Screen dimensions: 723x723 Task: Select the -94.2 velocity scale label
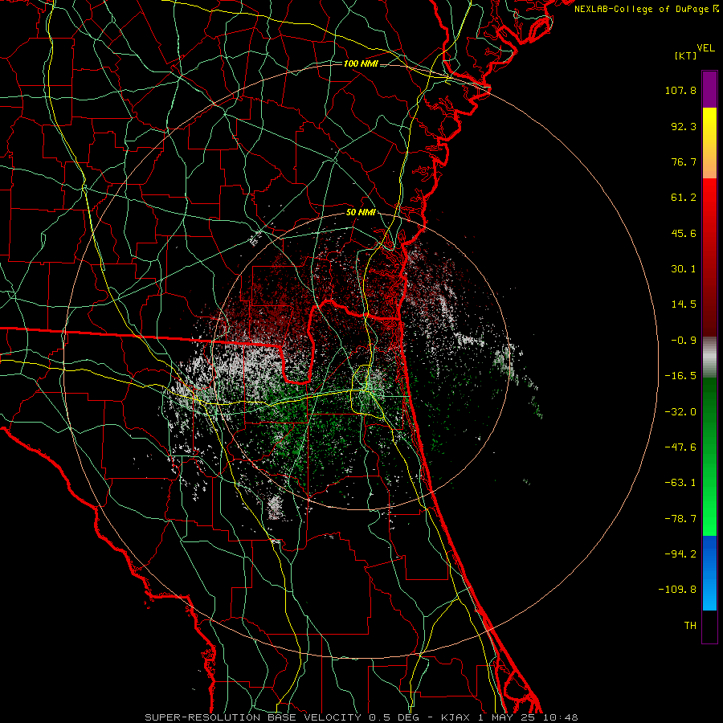click(680, 553)
